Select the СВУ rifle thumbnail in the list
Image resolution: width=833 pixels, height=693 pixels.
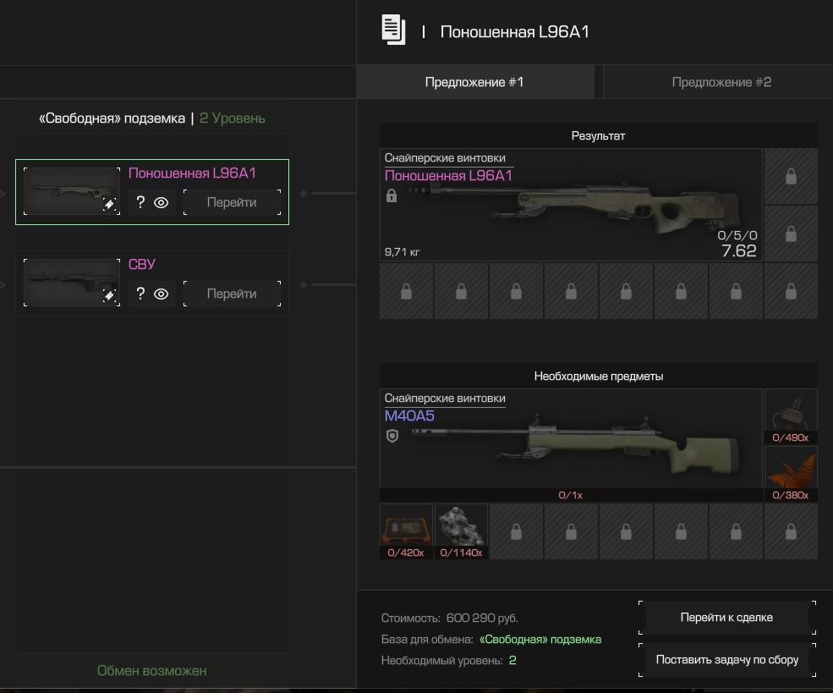pos(72,283)
